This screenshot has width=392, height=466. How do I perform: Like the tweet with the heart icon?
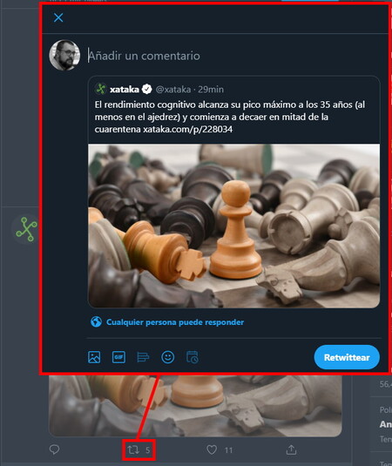pos(212,449)
